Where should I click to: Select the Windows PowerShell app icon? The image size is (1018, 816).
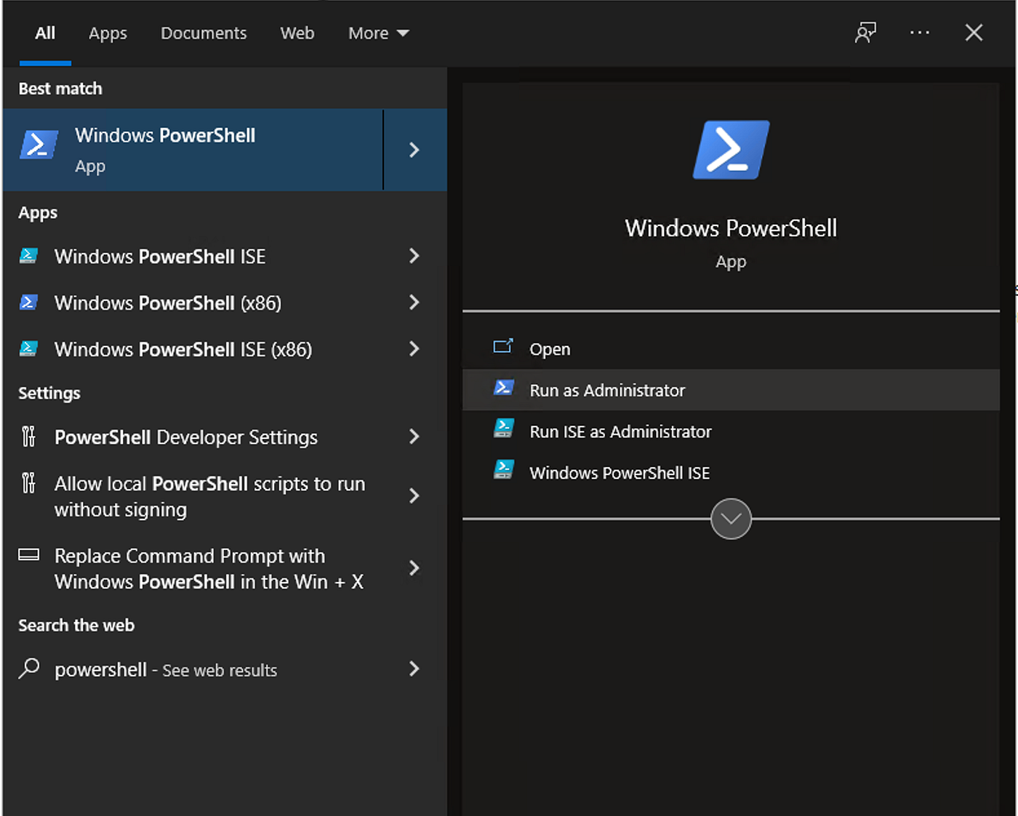[x=39, y=145]
